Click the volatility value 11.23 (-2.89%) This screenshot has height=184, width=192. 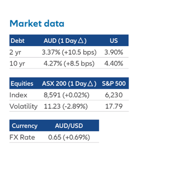click(66, 107)
